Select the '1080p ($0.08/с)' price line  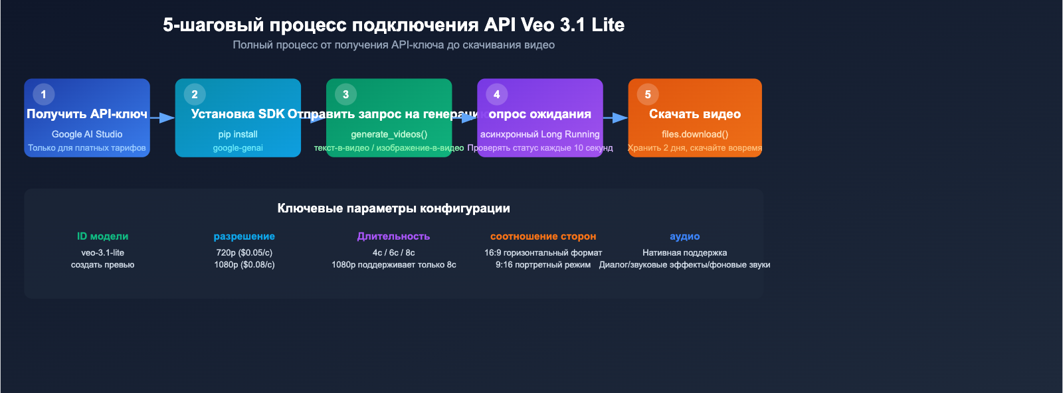tap(244, 265)
